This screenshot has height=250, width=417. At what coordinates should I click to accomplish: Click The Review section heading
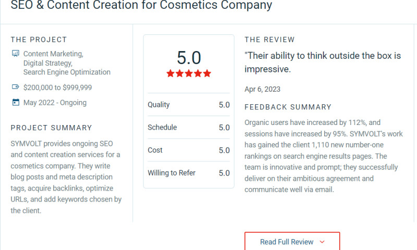(x=269, y=40)
